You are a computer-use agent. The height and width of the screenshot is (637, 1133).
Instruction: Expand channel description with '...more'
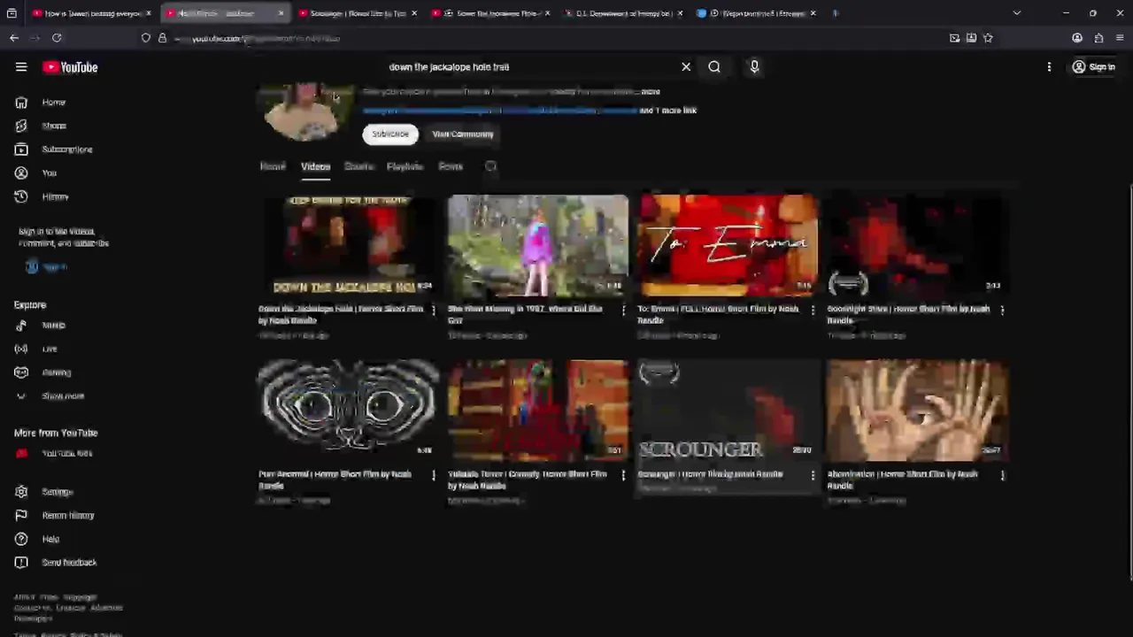pos(651,92)
